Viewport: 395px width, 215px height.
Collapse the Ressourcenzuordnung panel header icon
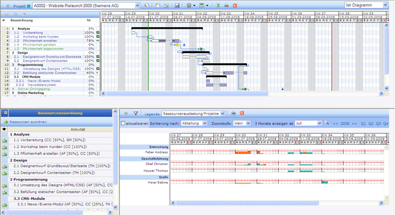tap(5, 113)
